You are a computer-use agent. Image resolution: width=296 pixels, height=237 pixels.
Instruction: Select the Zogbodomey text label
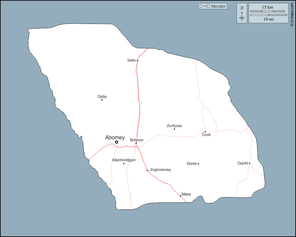161,170
